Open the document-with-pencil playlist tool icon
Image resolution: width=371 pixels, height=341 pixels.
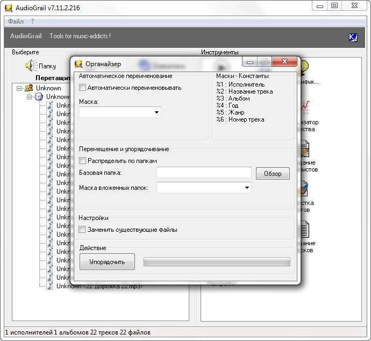pyautogui.click(x=305, y=149)
